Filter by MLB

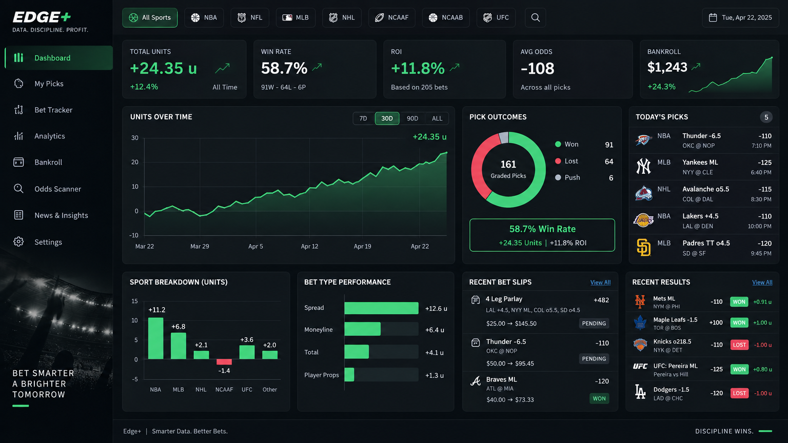click(295, 17)
